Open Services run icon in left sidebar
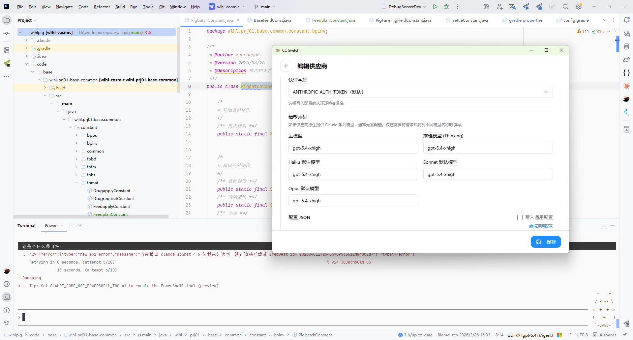Screen dimensions: 633x340 [x=7, y=284]
